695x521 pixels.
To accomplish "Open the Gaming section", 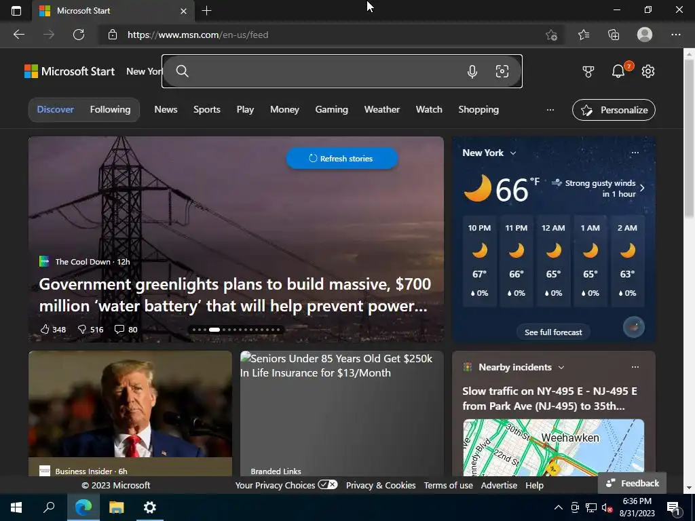I will click(331, 109).
